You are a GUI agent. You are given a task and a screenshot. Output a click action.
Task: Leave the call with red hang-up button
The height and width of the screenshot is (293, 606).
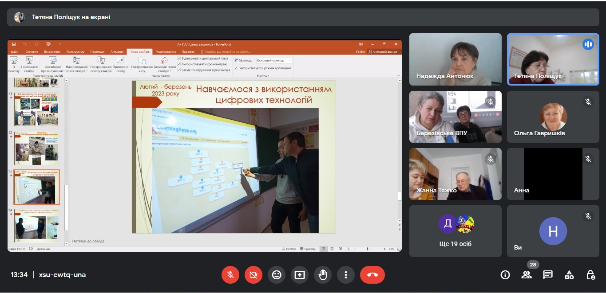tap(372, 275)
